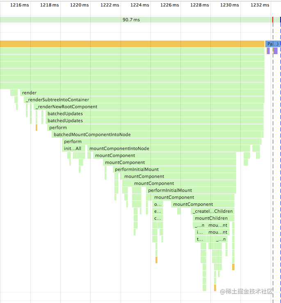Click the 1228 ms ruler label
The height and width of the screenshot is (303, 281).
[200, 5]
